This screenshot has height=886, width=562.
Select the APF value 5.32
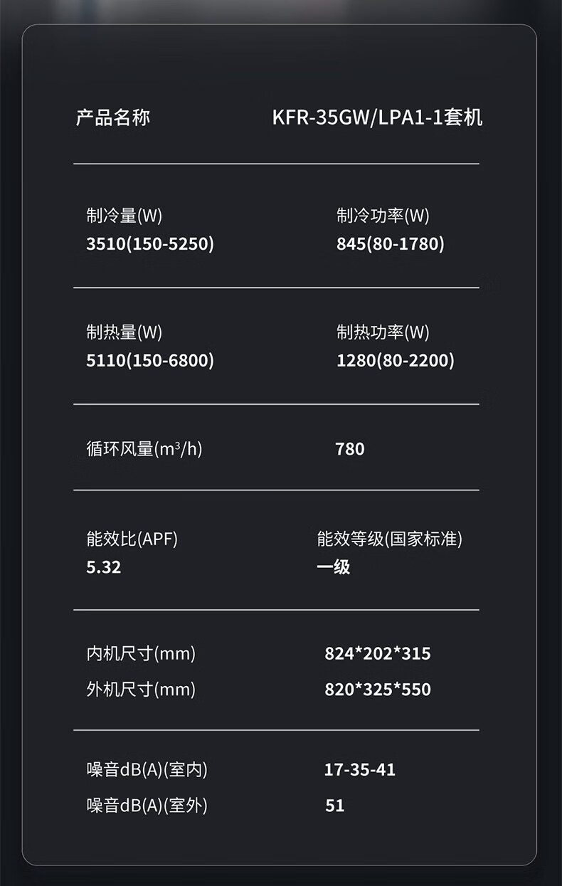103,568
